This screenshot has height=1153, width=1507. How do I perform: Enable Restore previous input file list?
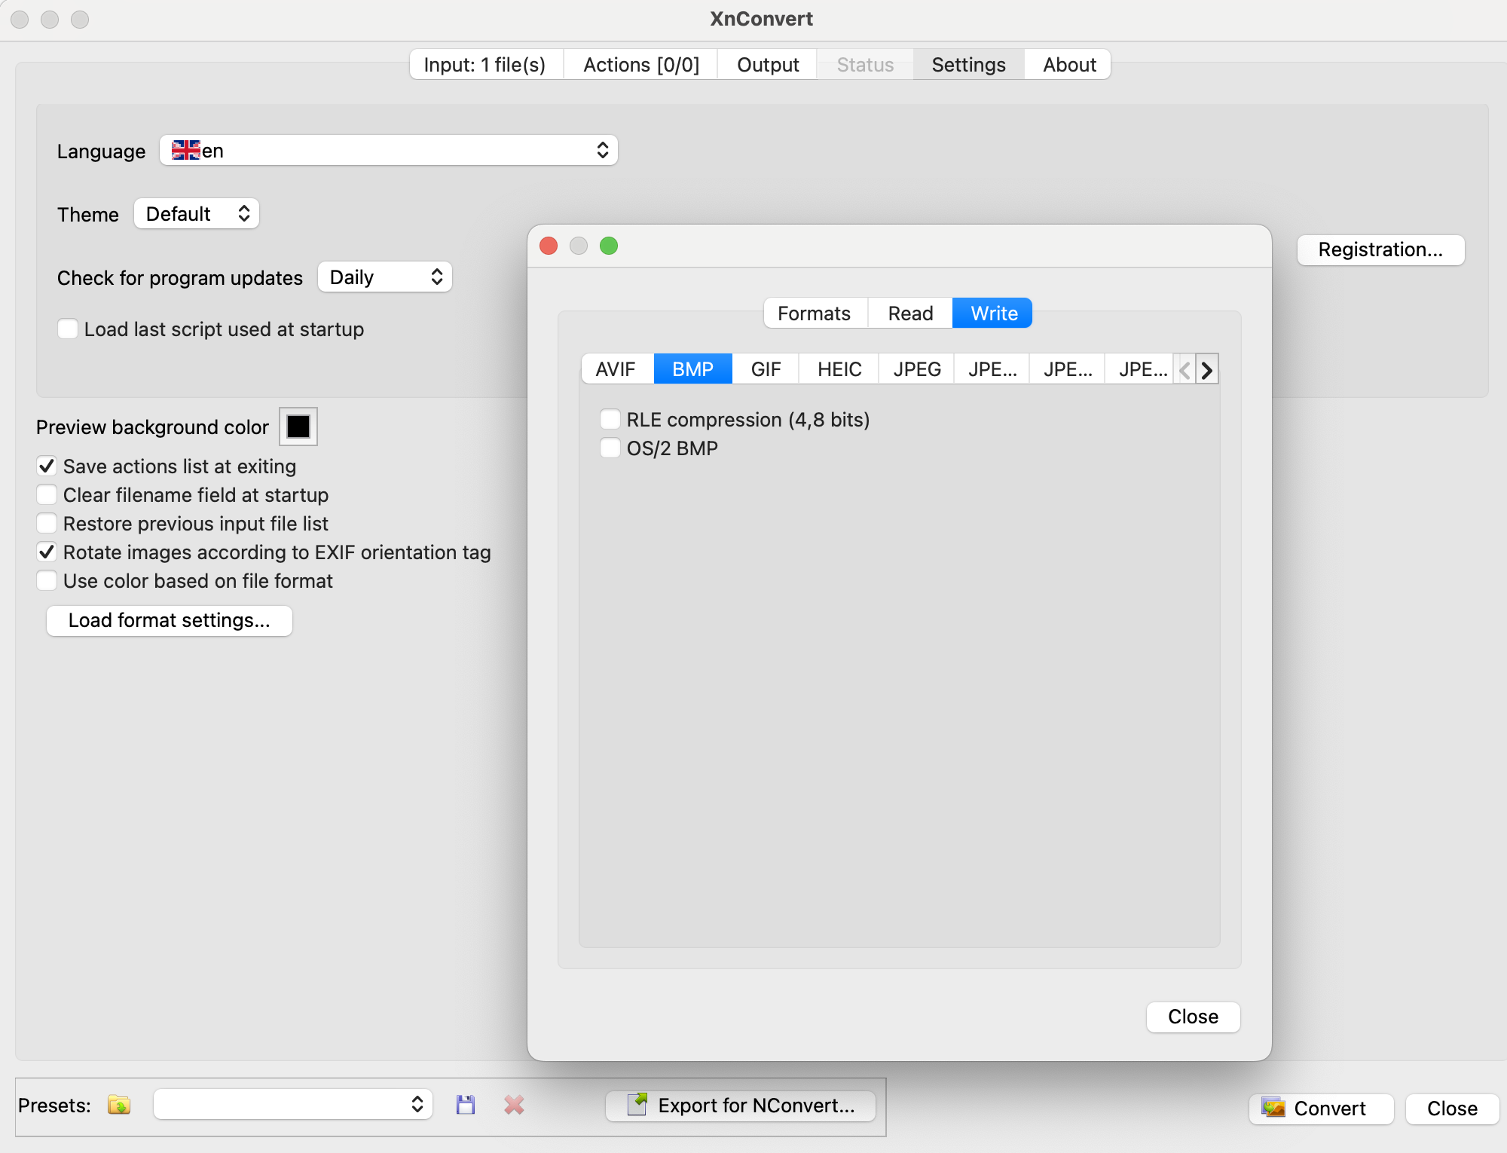[x=47, y=523]
